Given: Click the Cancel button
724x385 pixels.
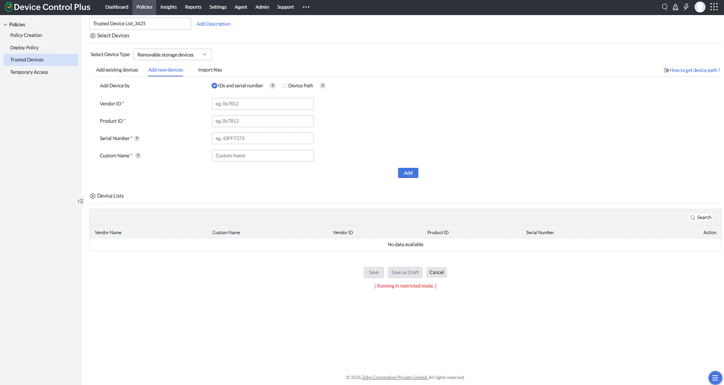Looking at the screenshot, I should click(x=437, y=272).
